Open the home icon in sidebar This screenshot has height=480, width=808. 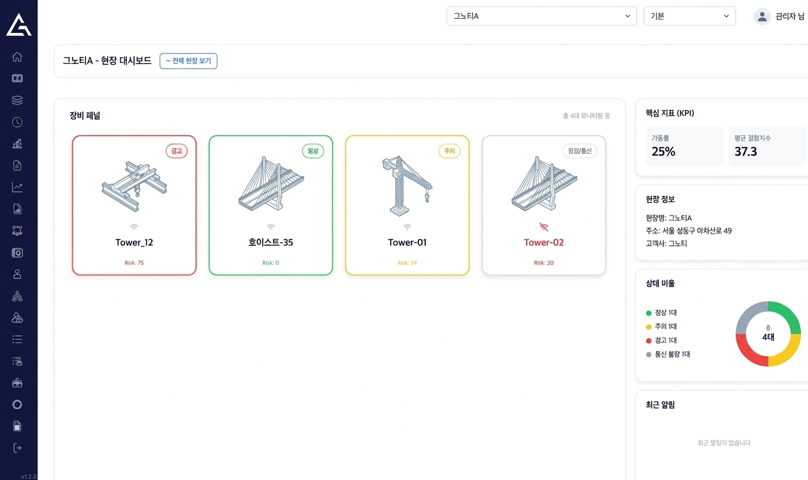pyautogui.click(x=17, y=57)
